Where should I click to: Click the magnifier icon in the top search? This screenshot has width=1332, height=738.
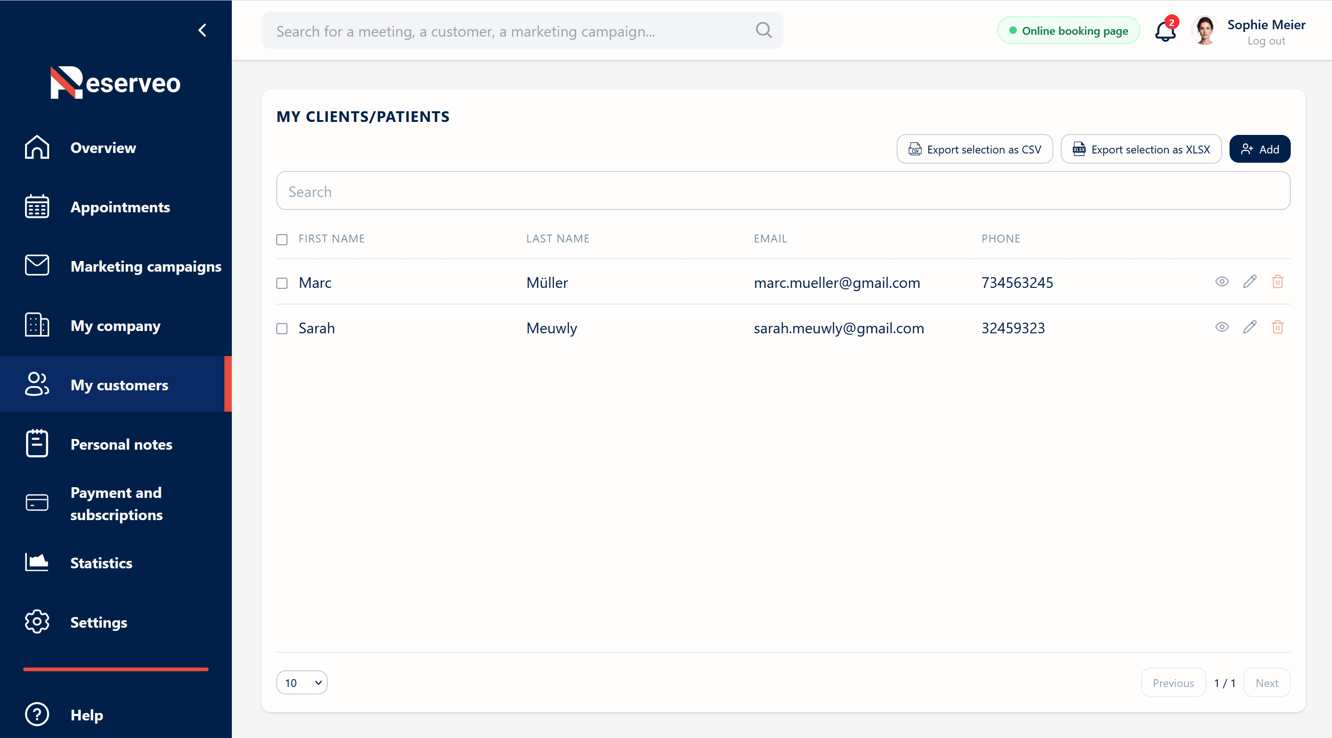(764, 31)
